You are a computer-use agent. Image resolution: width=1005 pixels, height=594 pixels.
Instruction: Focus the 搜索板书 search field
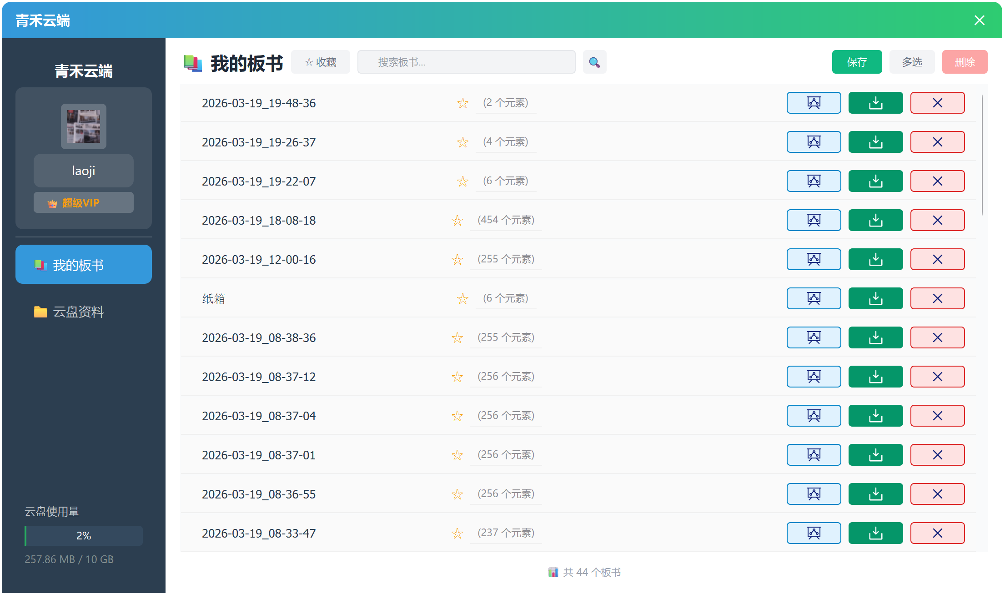466,62
